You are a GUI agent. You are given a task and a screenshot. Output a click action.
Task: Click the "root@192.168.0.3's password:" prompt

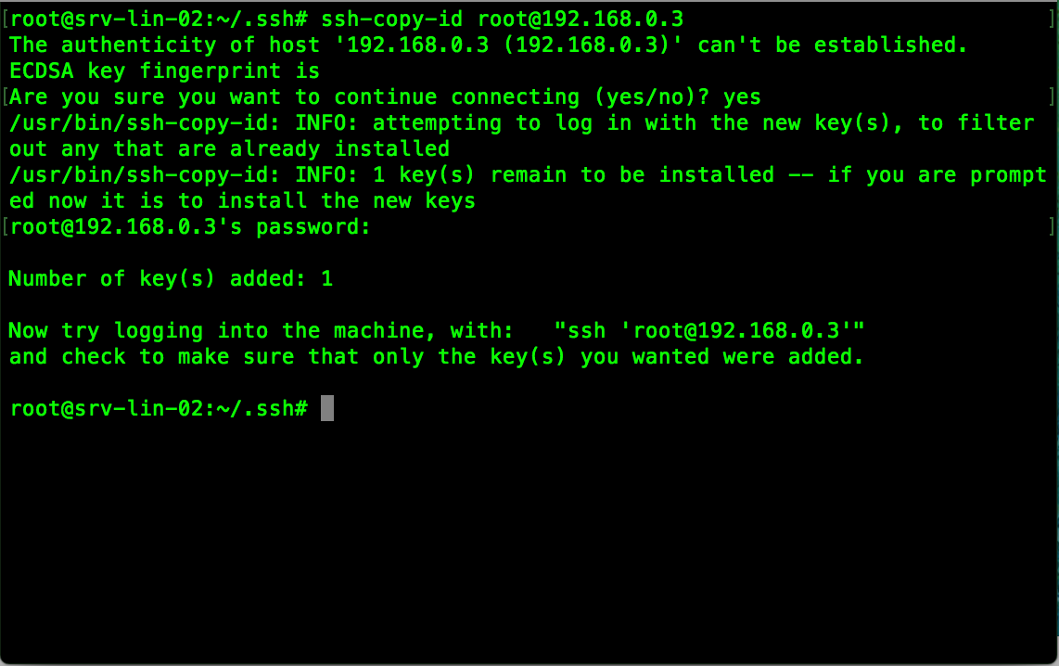coord(190,226)
